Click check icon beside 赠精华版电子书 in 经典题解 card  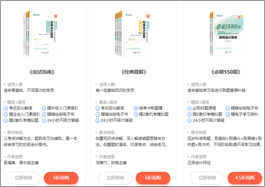coord(98,114)
